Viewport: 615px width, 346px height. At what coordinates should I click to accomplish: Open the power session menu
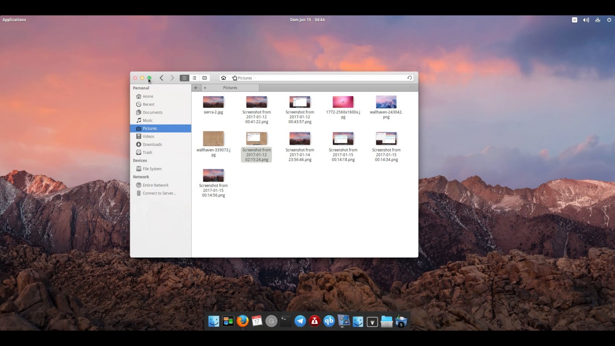point(609,20)
